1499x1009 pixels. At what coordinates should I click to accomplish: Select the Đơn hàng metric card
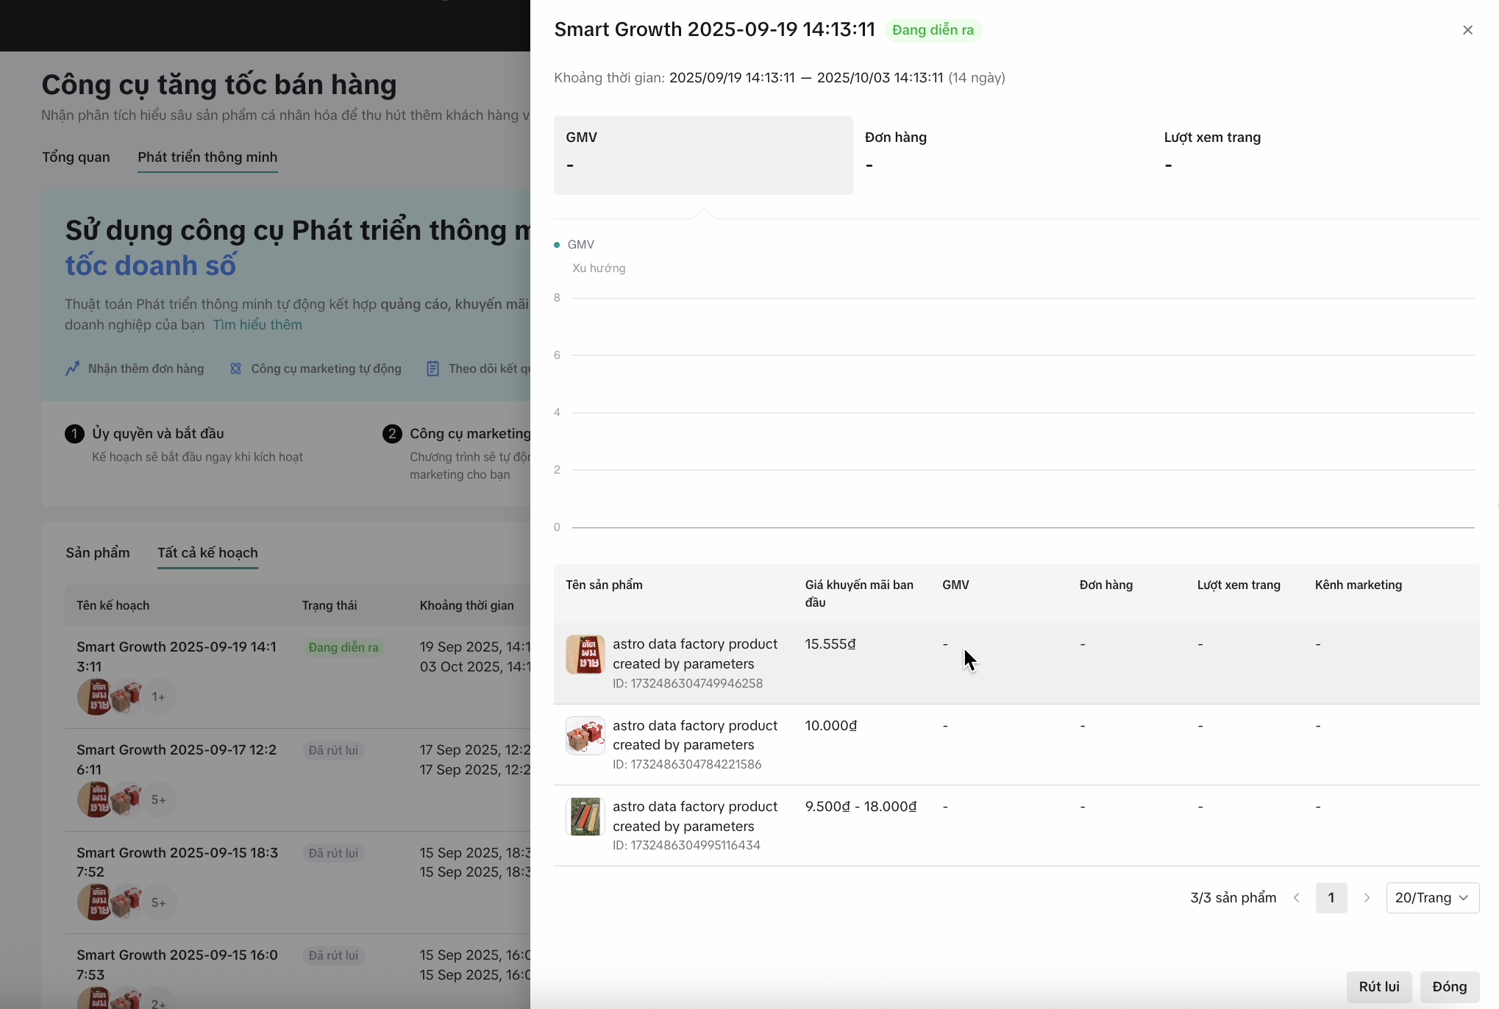tap(1002, 155)
